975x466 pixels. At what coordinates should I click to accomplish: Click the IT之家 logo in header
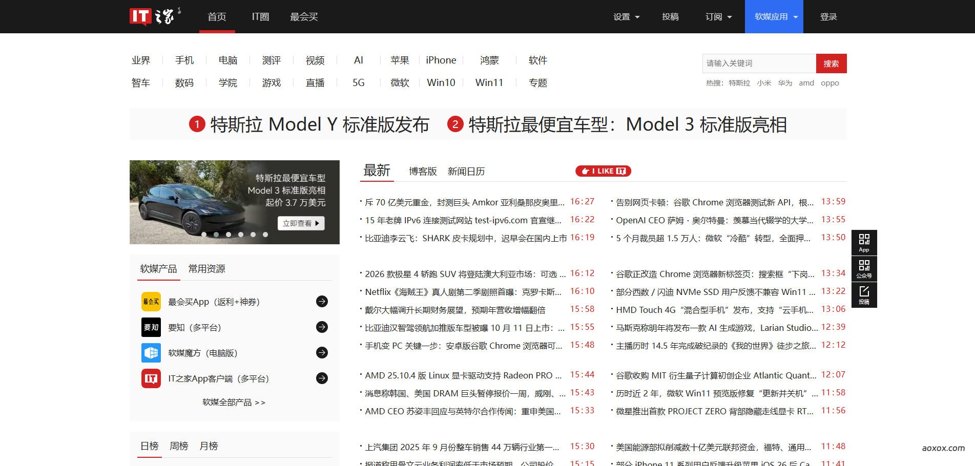pyautogui.click(x=154, y=16)
